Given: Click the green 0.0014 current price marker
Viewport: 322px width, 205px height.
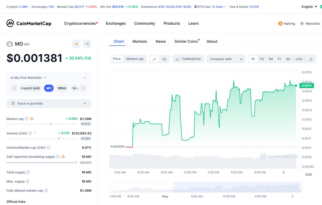Looking at the screenshot, I should pos(307,86).
